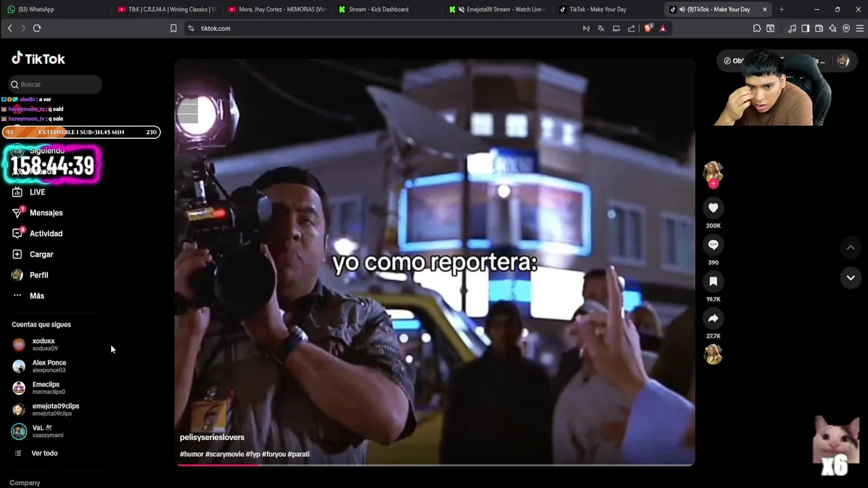This screenshot has width=868, height=488.
Task: Open Leo AI sparkle icon
Action: click(x=833, y=28)
